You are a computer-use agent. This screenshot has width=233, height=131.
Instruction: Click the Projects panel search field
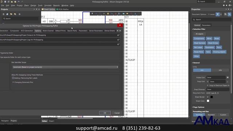tap(20, 19)
